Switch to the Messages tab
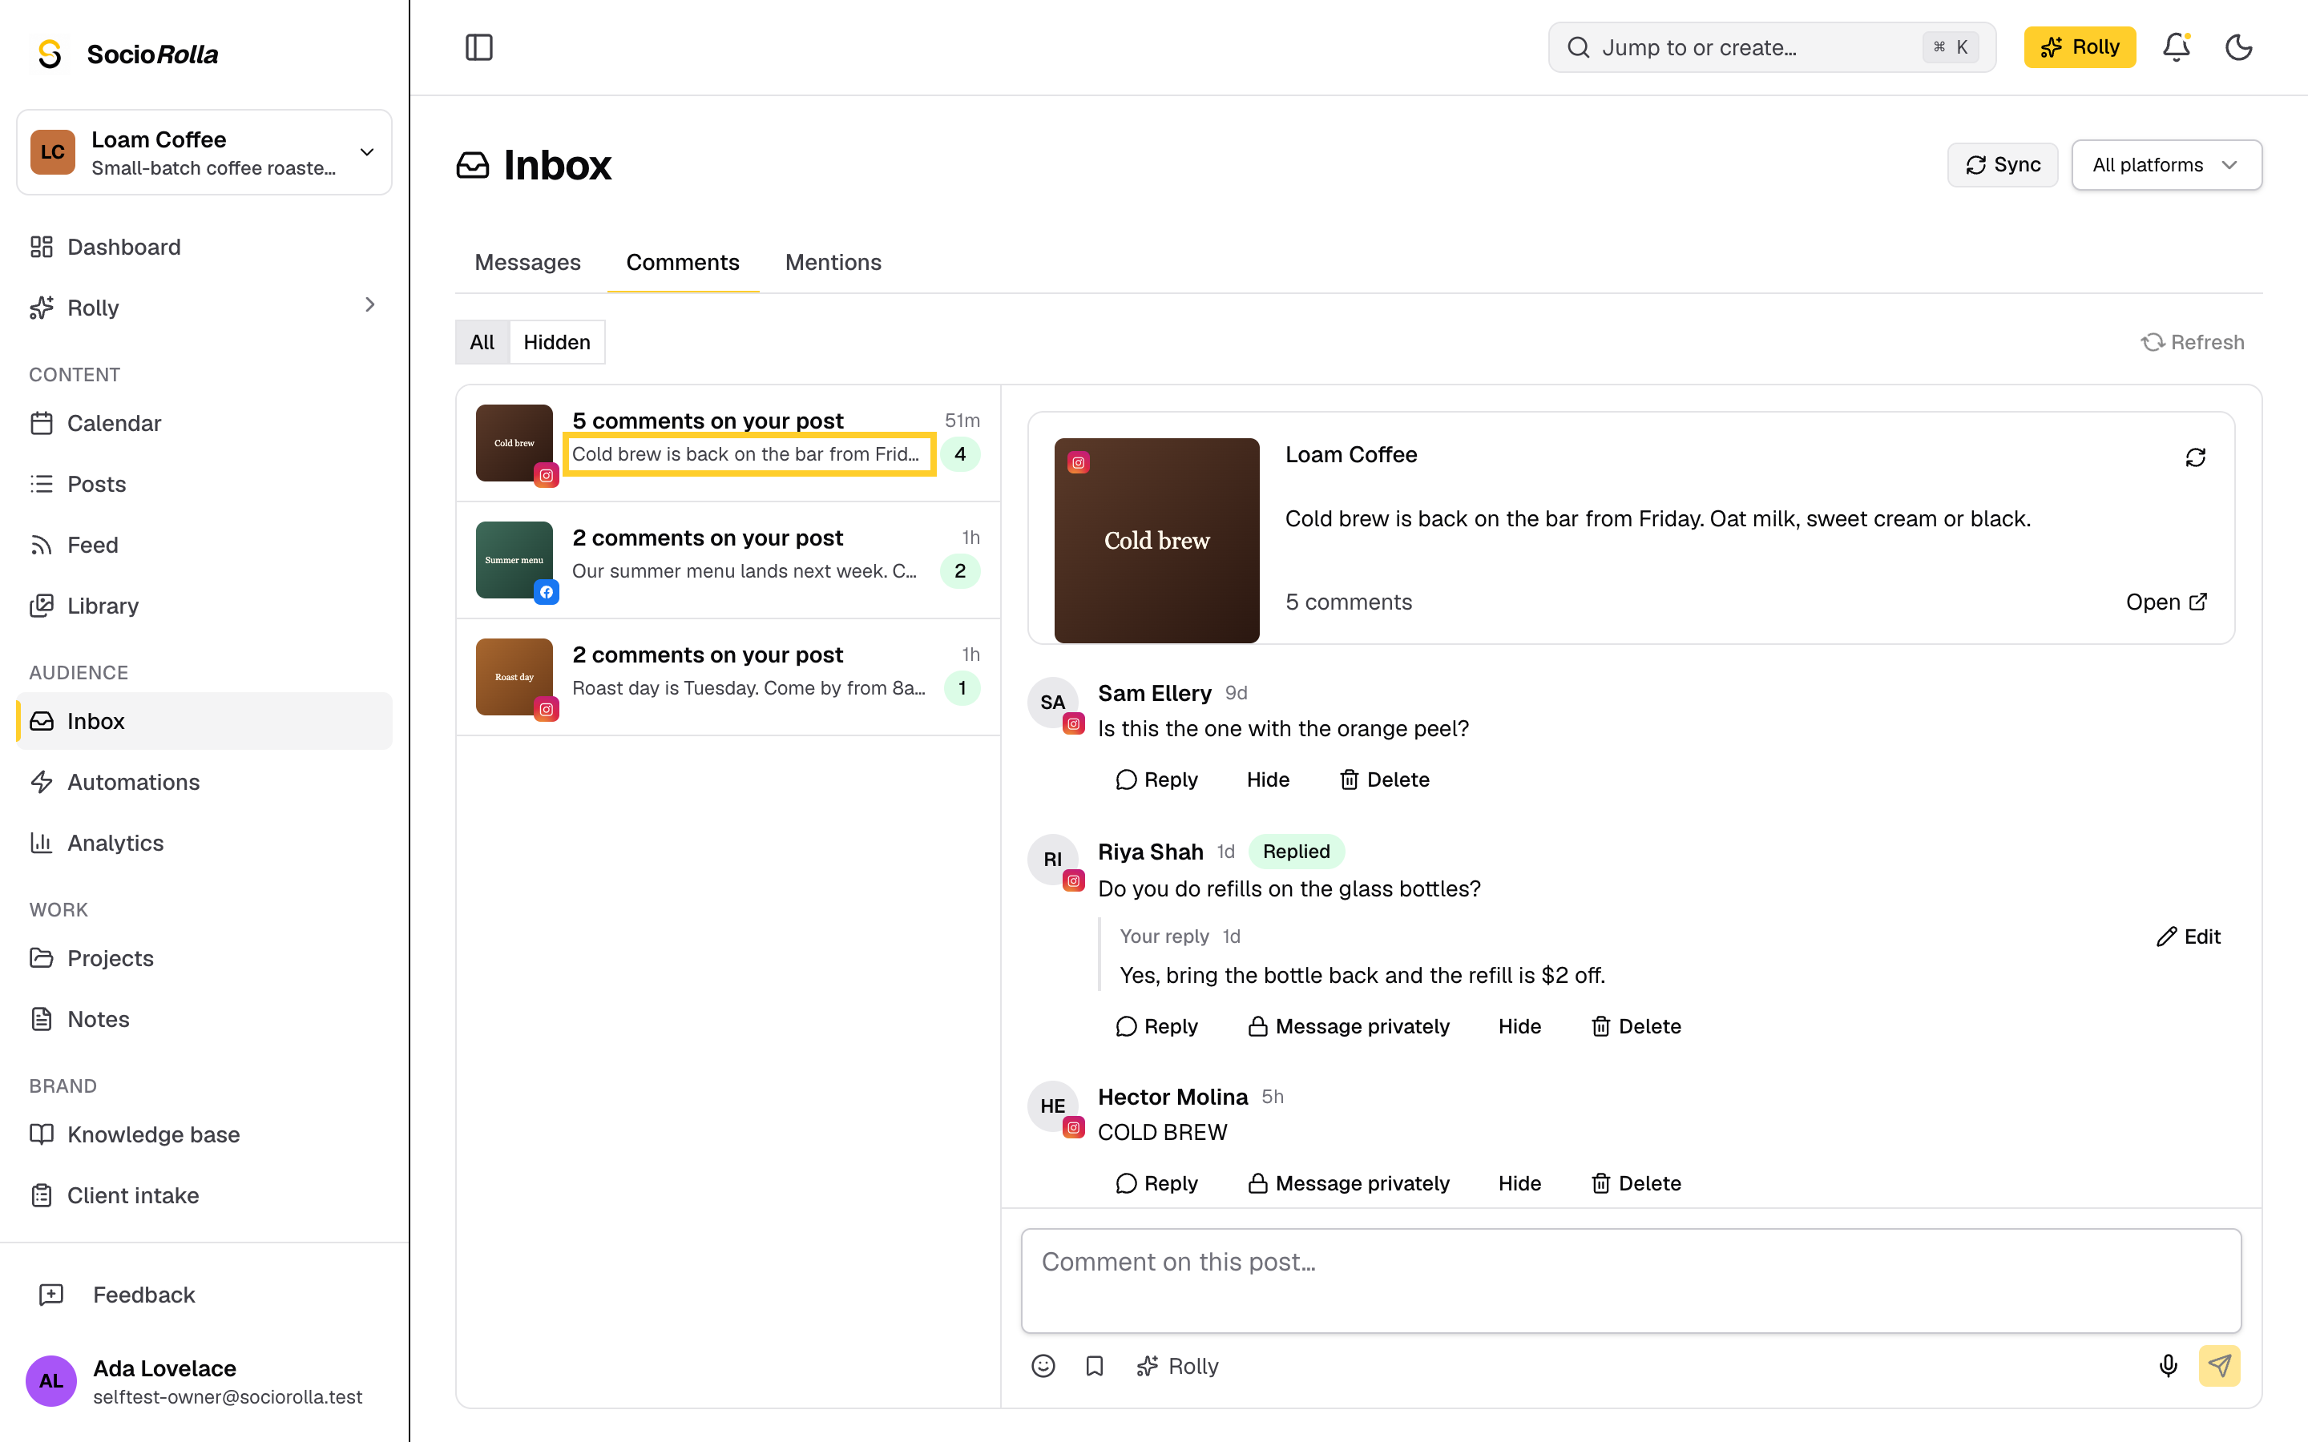 point(527,262)
